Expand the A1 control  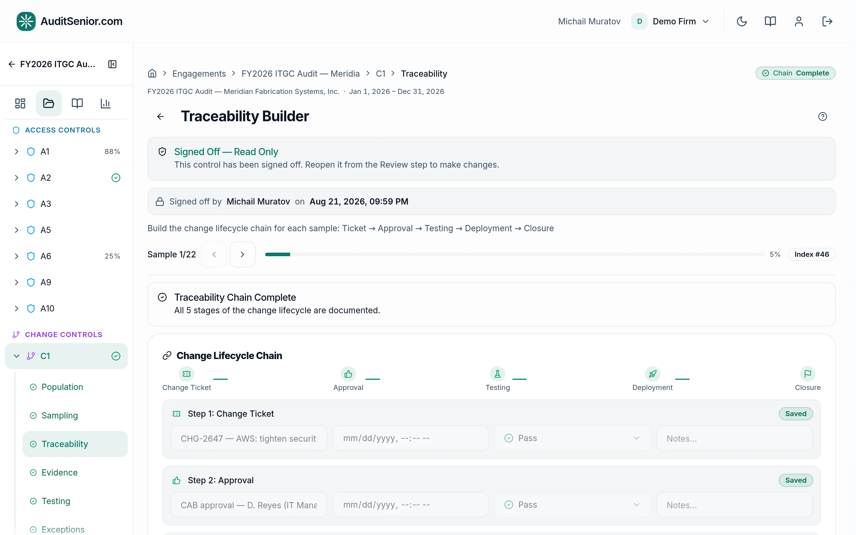click(16, 152)
